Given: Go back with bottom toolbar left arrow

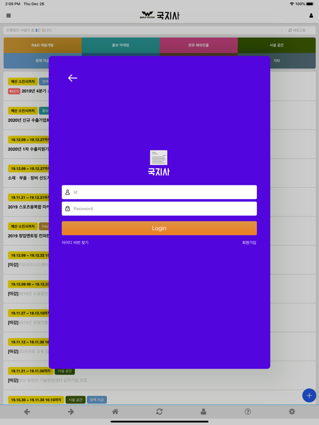Looking at the screenshot, I should click(x=27, y=412).
